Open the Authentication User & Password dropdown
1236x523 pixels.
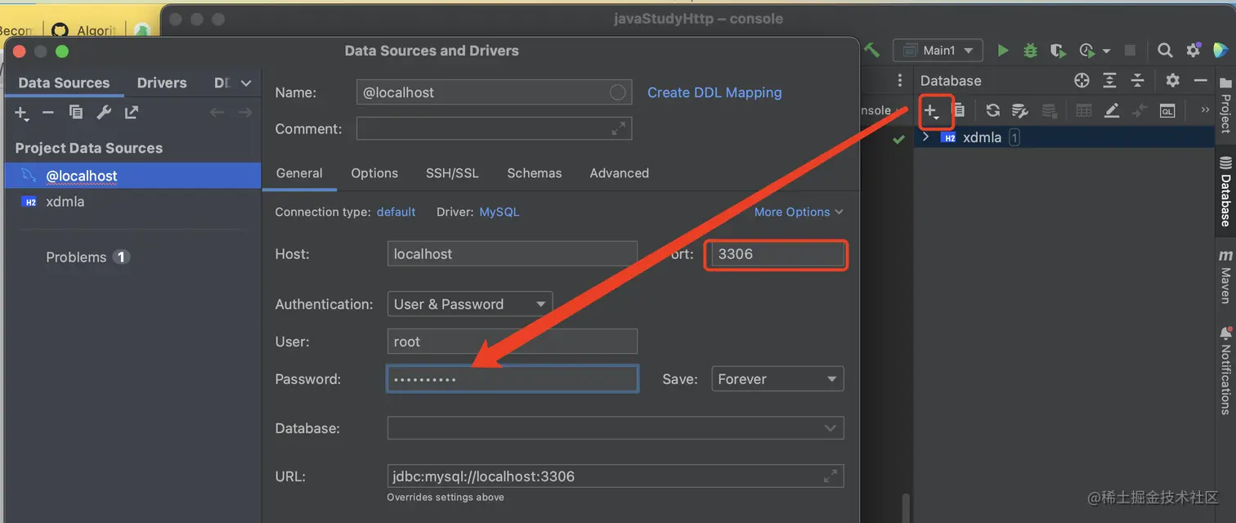(x=470, y=304)
